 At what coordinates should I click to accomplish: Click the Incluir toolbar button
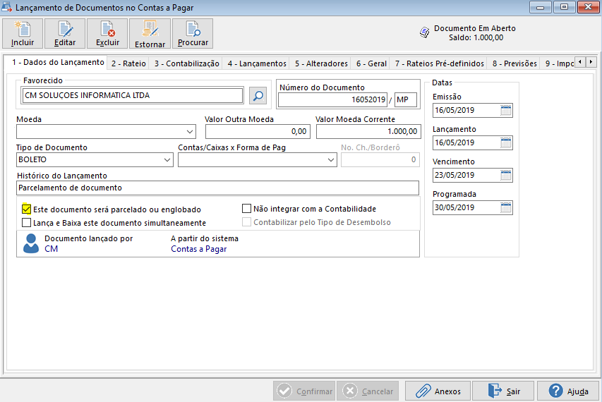coord(23,34)
